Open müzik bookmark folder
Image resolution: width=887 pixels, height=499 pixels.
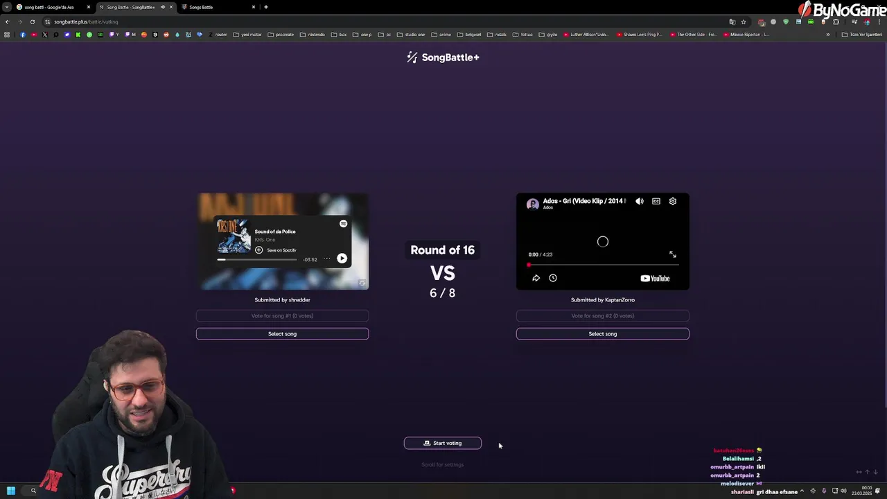point(497,35)
